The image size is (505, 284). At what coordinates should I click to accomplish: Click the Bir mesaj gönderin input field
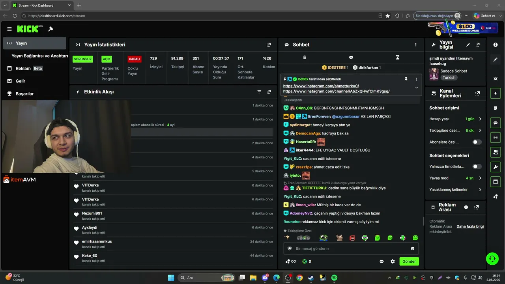351,248
